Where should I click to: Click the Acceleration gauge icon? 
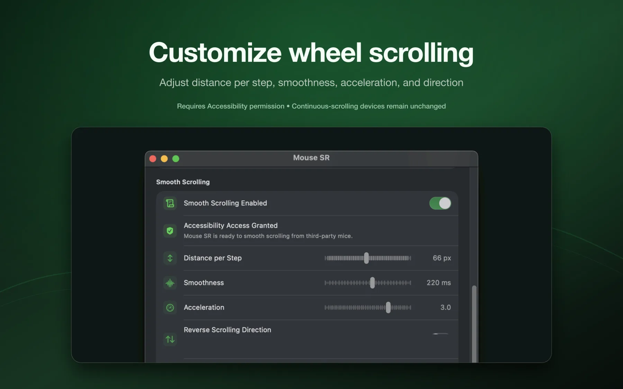(x=170, y=307)
